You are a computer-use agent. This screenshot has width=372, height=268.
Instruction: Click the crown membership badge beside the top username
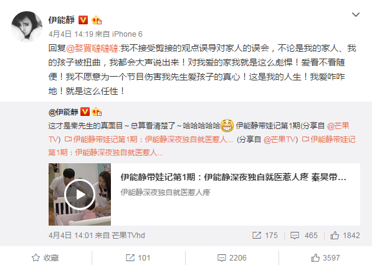point(97,20)
